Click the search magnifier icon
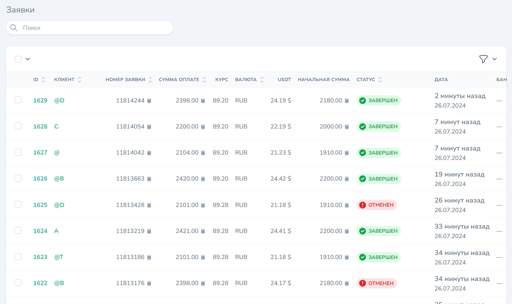Image resolution: width=512 pixels, height=304 pixels. click(x=14, y=28)
